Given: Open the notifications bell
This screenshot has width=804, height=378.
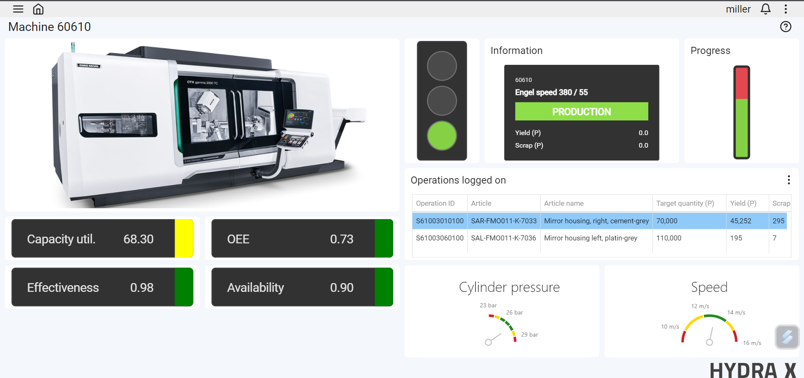Looking at the screenshot, I should pos(765,9).
